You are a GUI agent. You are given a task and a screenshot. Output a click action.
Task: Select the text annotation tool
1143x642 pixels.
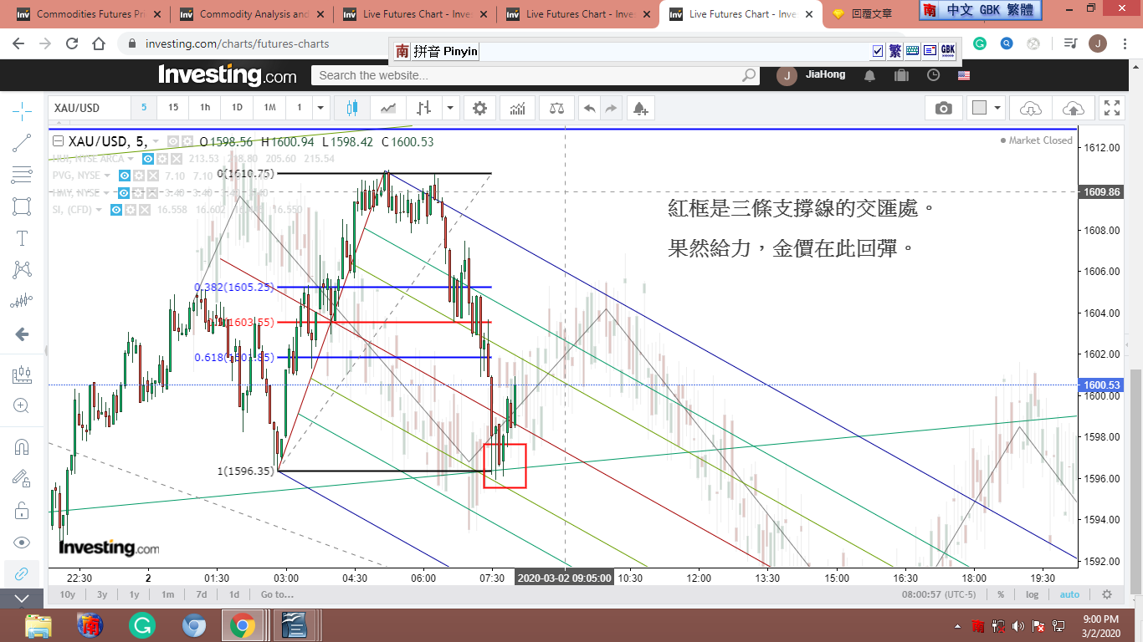tap(22, 238)
